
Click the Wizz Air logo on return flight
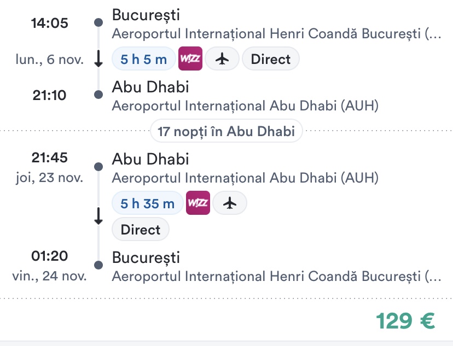198,203
